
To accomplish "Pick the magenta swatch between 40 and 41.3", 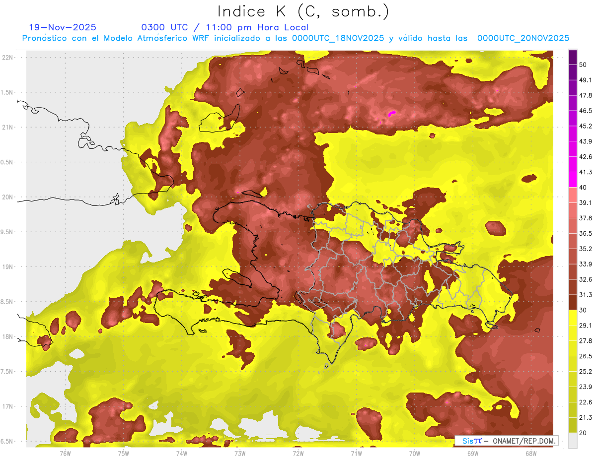I will (573, 180).
